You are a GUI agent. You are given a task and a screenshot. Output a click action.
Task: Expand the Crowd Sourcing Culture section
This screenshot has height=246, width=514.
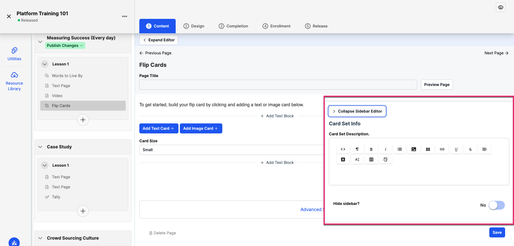40,238
